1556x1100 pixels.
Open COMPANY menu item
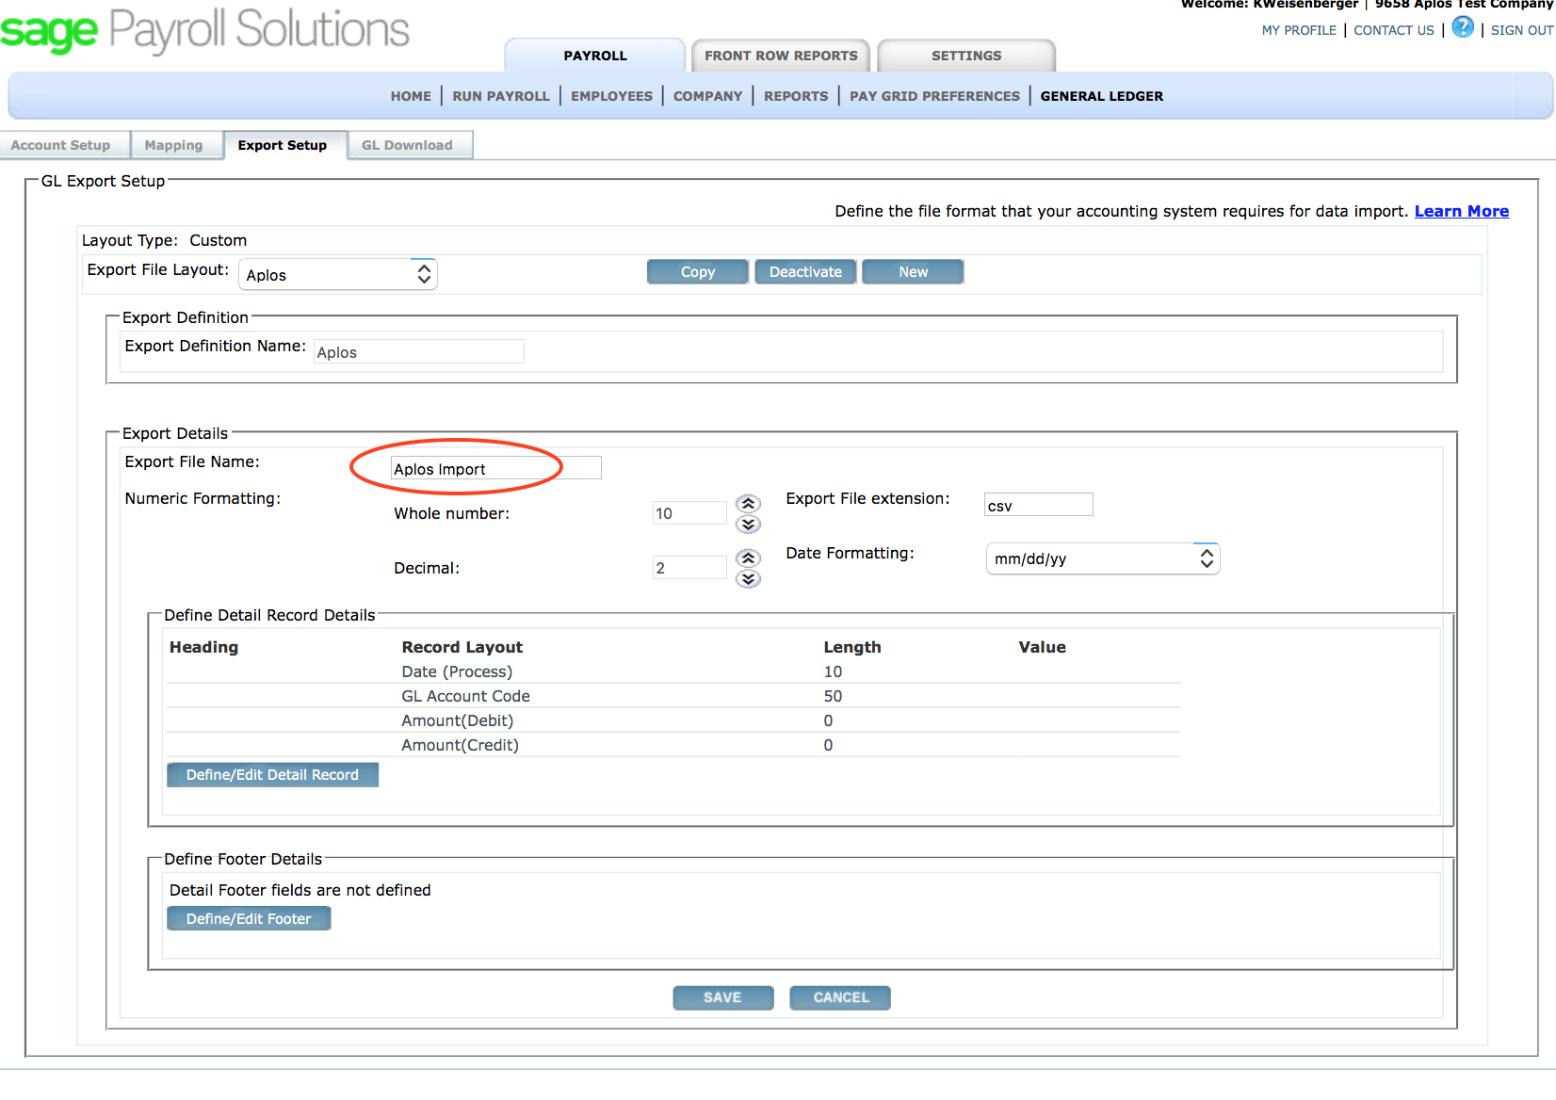coord(707,96)
